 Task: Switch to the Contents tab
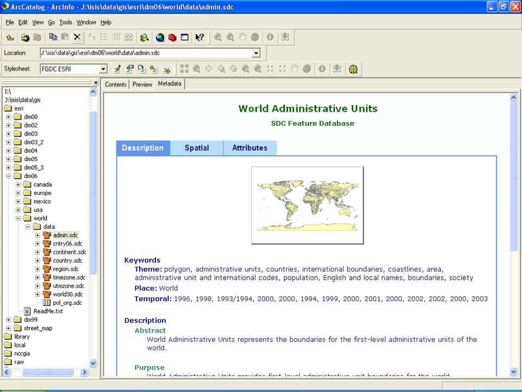pos(116,84)
